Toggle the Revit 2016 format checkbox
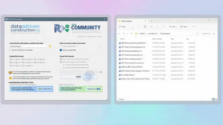 tap(10, 62)
